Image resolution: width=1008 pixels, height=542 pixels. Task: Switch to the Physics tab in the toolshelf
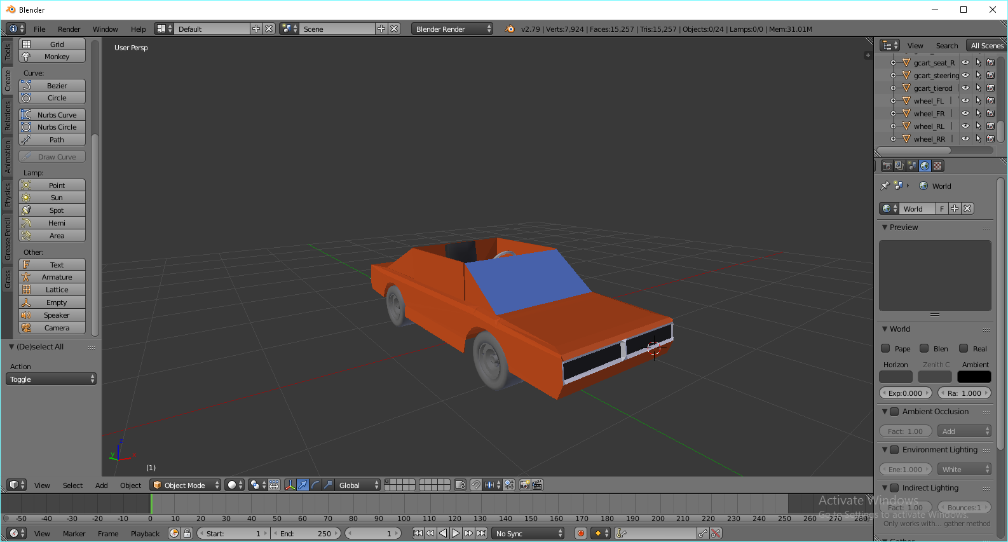click(x=8, y=194)
